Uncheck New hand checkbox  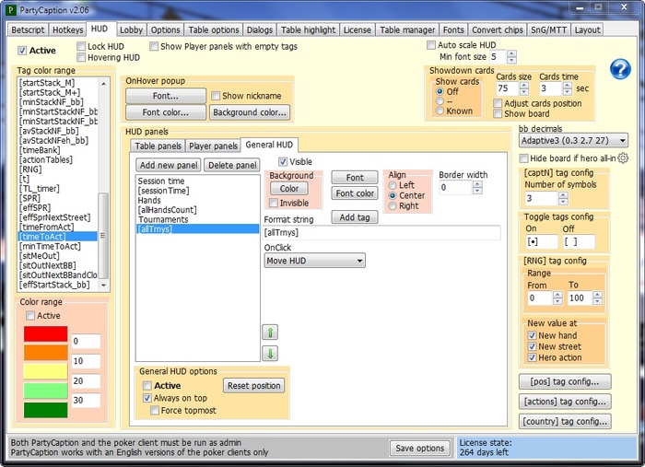coord(532,335)
